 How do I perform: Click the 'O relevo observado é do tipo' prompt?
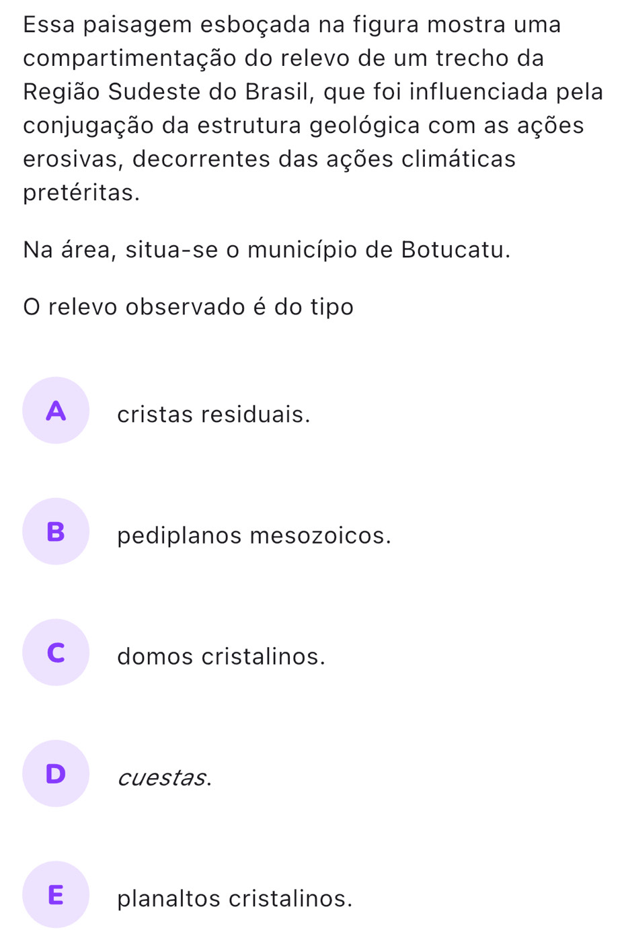tap(188, 307)
